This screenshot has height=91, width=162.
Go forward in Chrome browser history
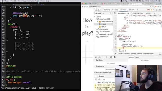point(85,7)
